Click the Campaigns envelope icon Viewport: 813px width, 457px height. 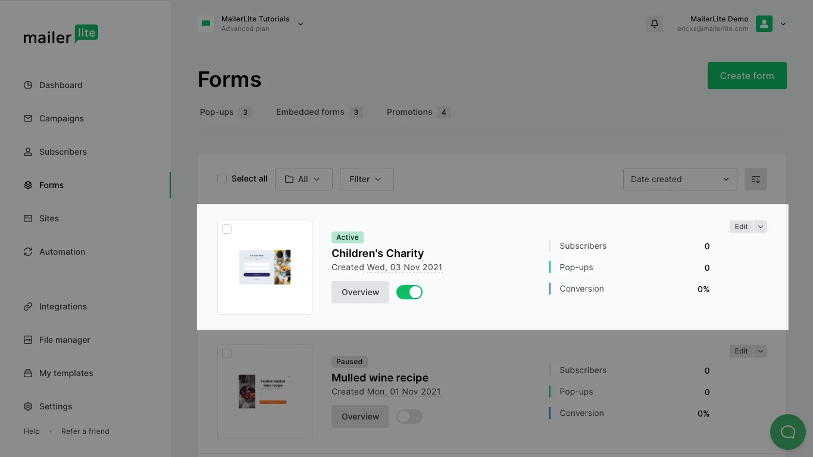point(28,118)
